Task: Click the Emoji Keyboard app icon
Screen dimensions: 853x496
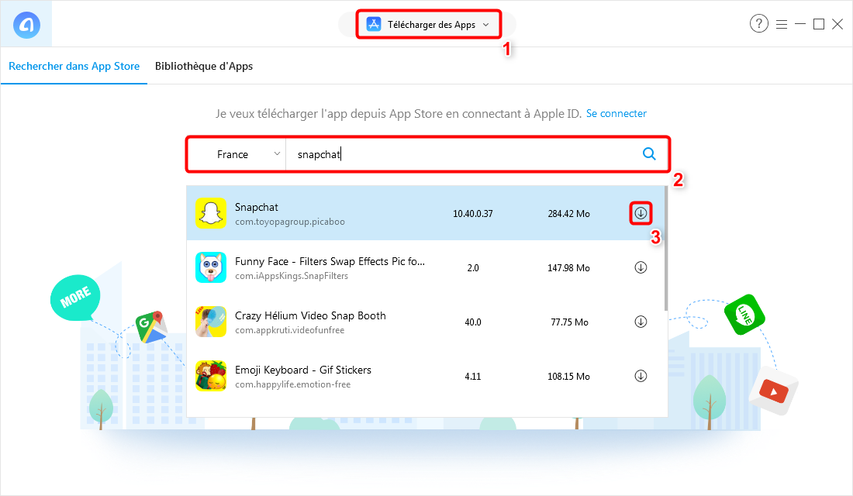Action: [211, 376]
